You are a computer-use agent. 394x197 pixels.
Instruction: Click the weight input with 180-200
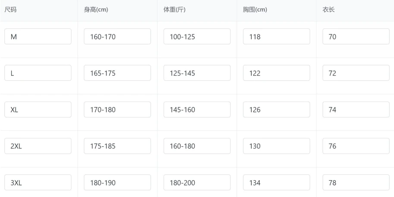(x=197, y=182)
